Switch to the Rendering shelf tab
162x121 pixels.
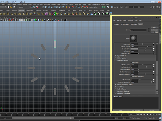click(x=53, y=11)
